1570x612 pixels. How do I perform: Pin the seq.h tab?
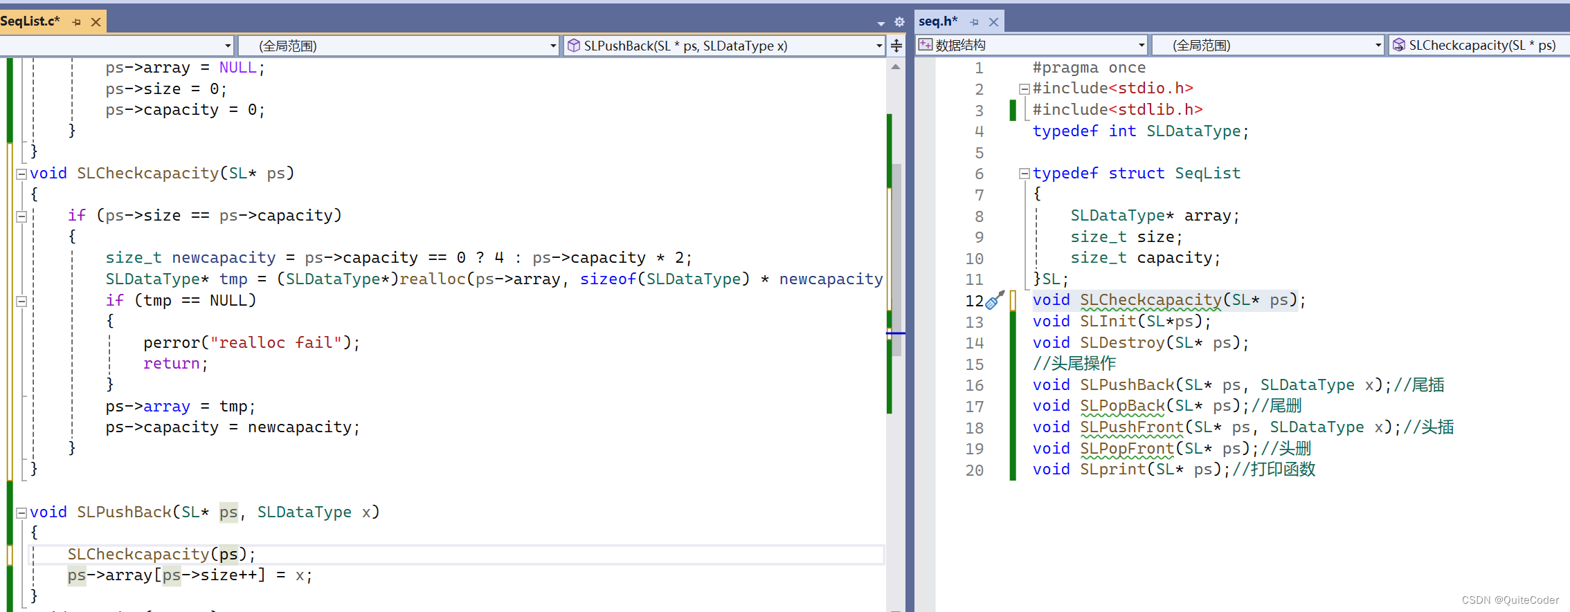(975, 22)
